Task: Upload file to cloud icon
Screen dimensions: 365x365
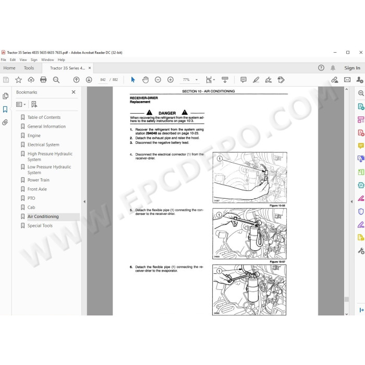Action: pyautogui.click(x=31, y=80)
